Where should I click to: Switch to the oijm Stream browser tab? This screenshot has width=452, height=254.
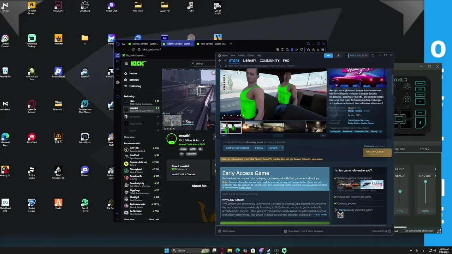point(212,44)
